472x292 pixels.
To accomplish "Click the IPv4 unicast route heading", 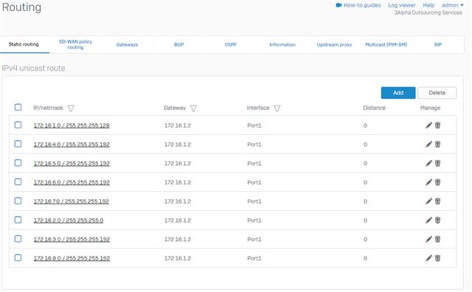I will click(33, 68).
